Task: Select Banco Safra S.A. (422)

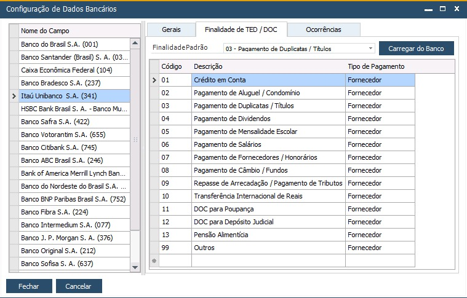Action: pos(74,122)
